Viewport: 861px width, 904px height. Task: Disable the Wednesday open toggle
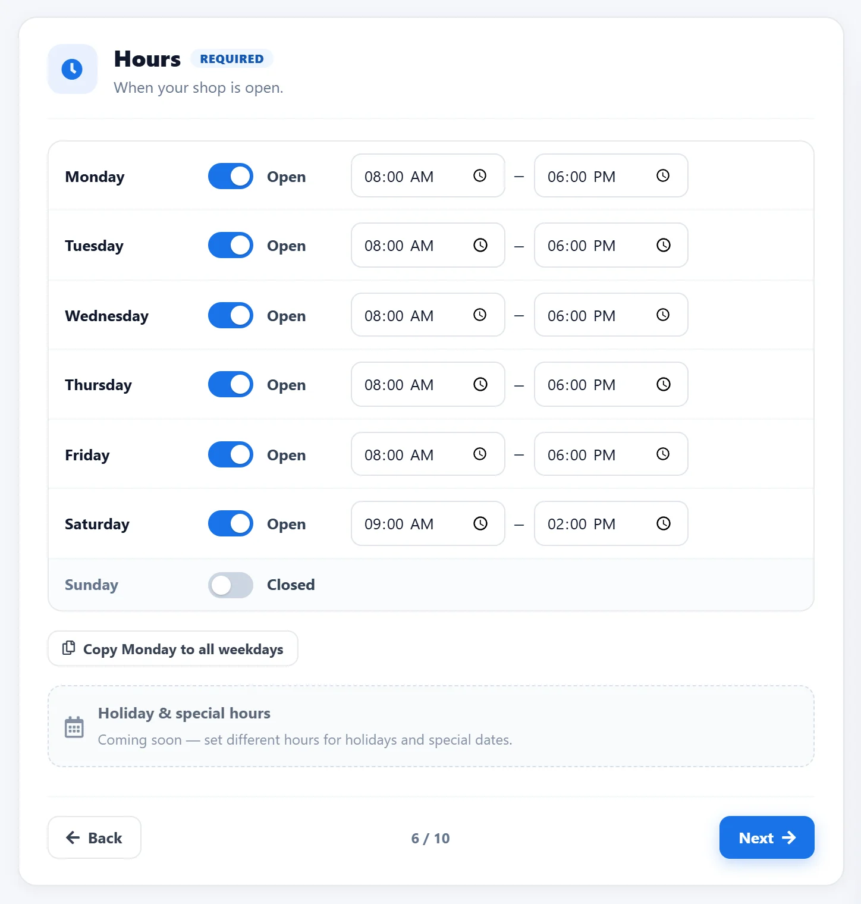[x=231, y=315]
